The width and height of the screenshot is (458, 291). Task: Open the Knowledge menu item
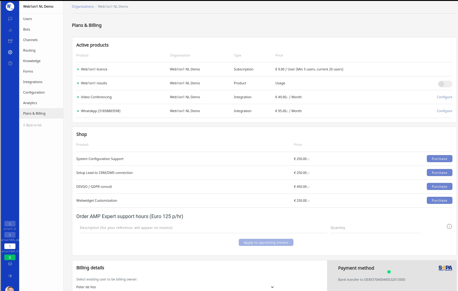point(41,61)
